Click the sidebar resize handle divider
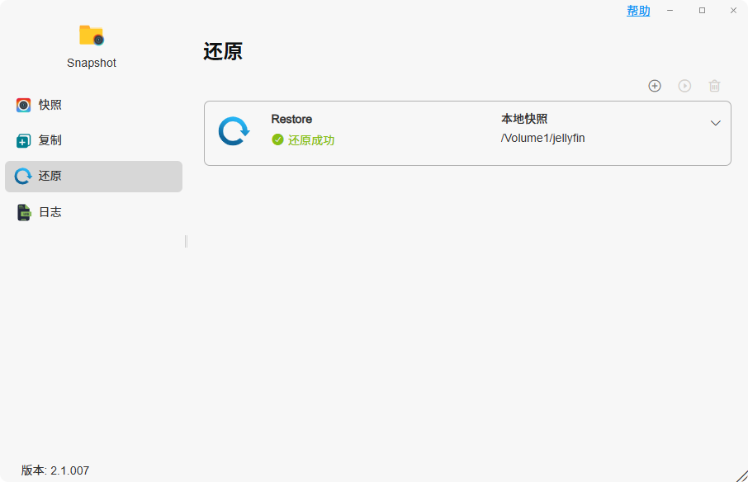The width and height of the screenshot is (748, 482). pos(185,241)
